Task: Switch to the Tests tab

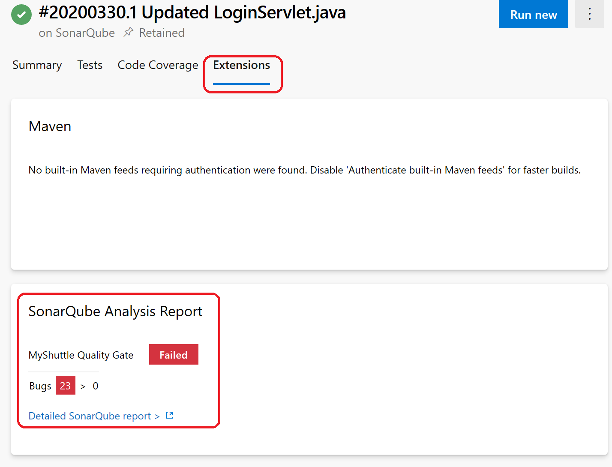Action: [90, 65]
